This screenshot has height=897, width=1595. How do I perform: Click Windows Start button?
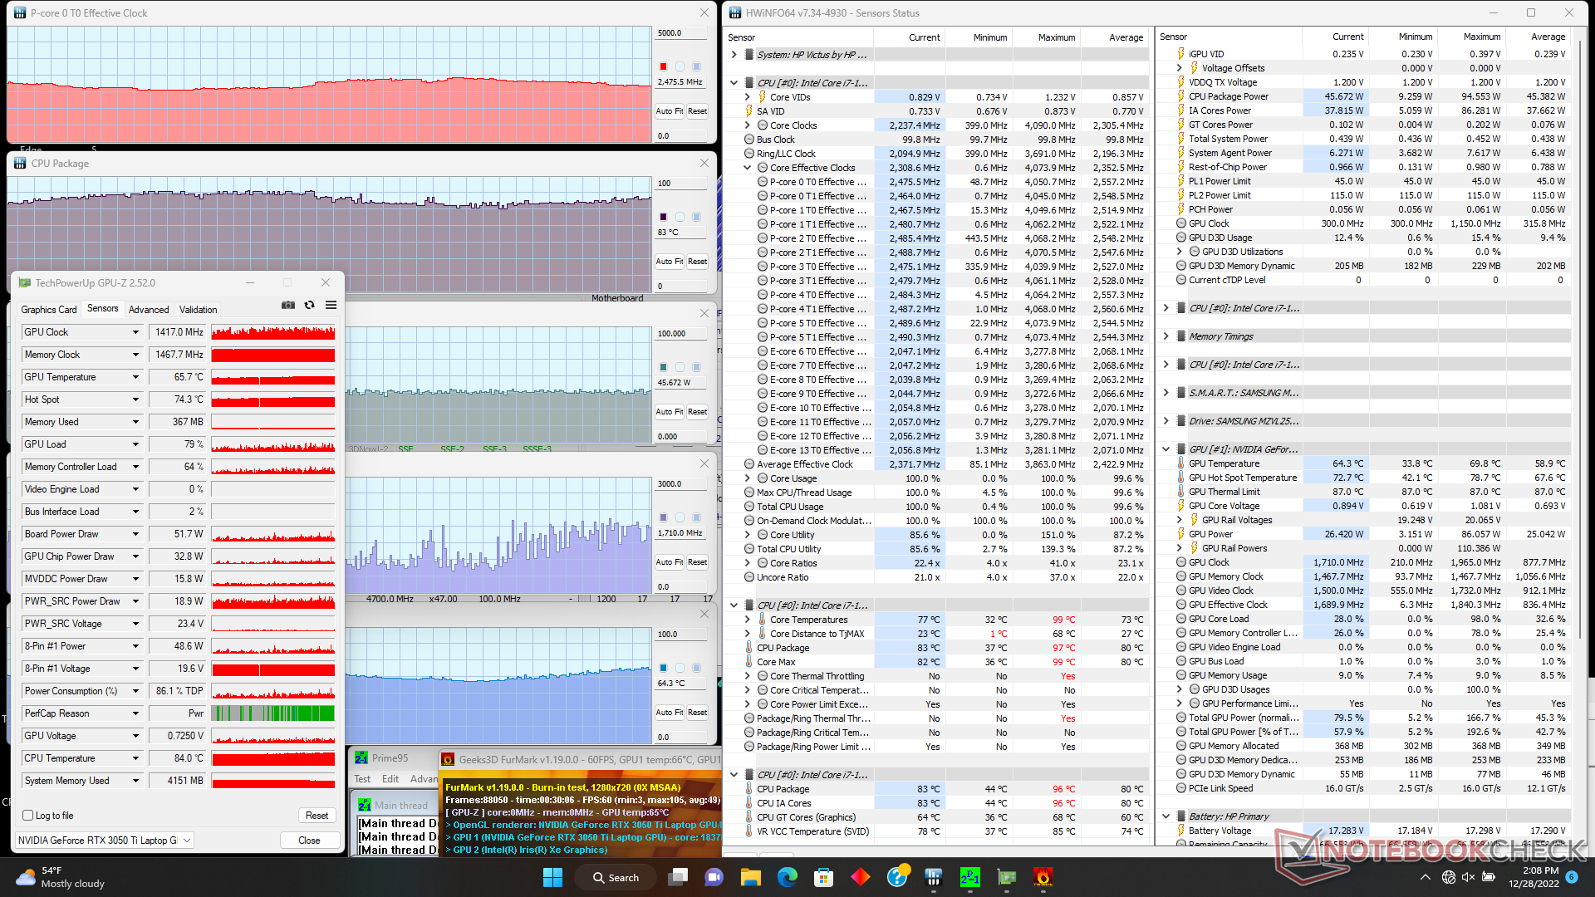pyautogui.click(x=552, y=877)
